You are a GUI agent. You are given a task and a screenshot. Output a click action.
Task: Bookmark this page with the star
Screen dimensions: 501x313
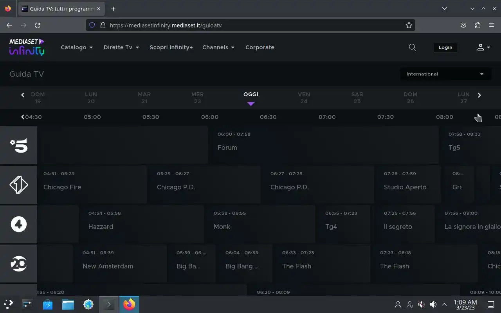pos(409,25)
